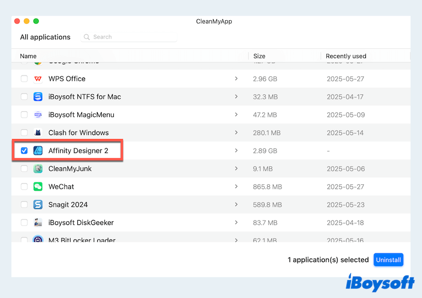Sort by Recently used column header
The image size is (422, 298).
(x=346, y=56)
